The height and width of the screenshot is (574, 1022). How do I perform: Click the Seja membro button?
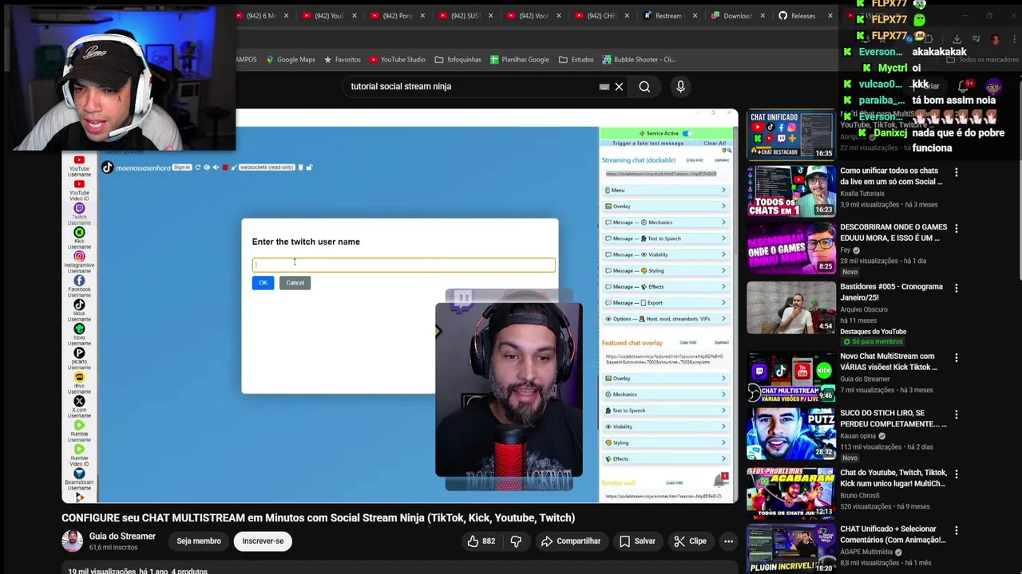tap(199, 541)
